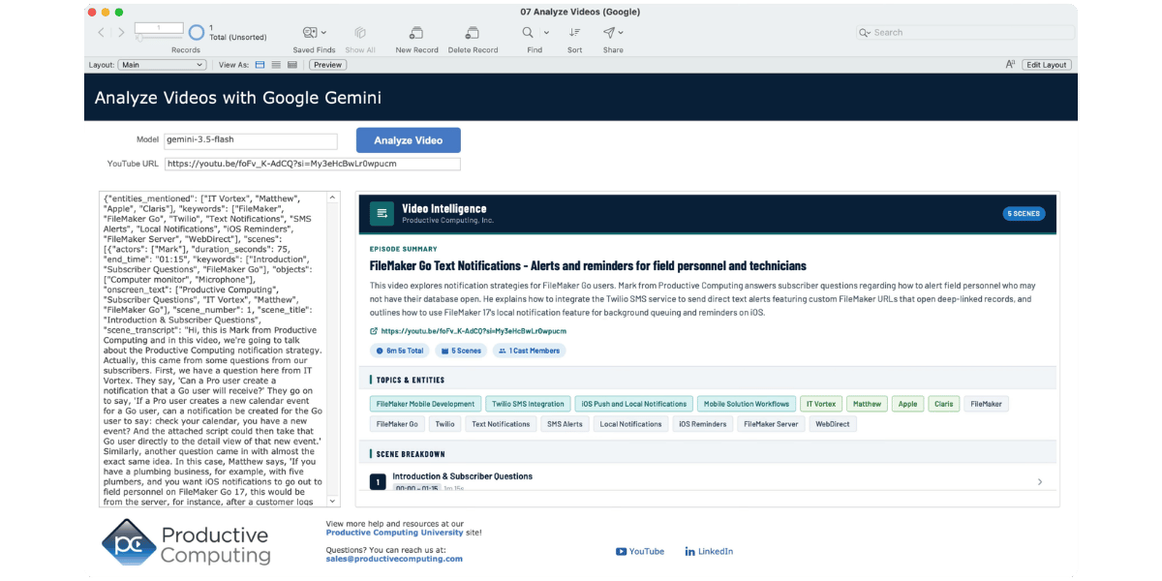Click the sales@productivecomputing.com email link

394,559
